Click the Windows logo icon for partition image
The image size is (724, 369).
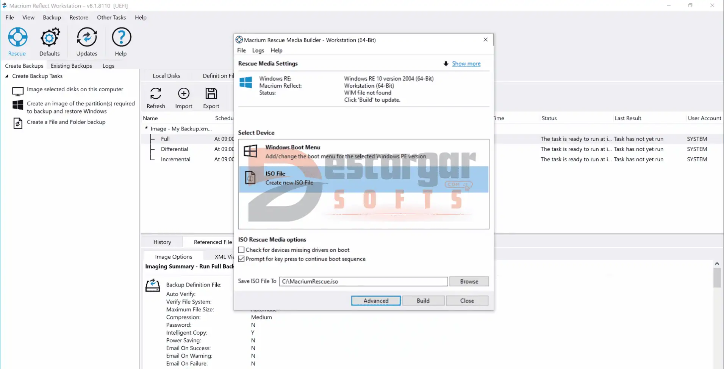(18, 105)
